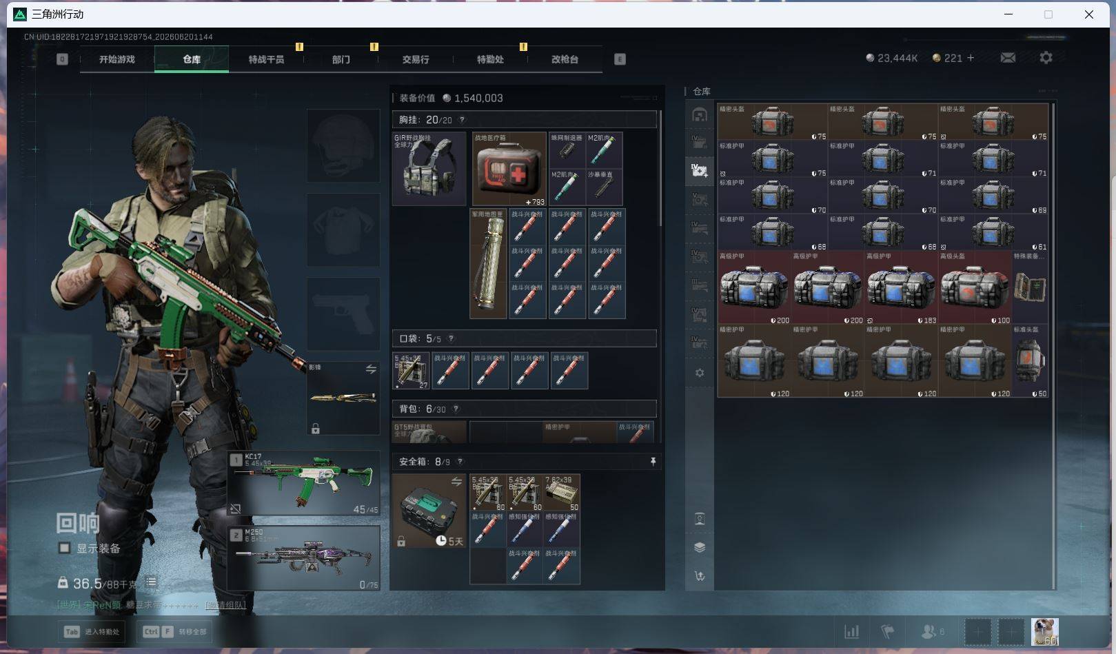Select the 标准头盔 valued 50
Screen dimensions: 1116x654
1030,361
